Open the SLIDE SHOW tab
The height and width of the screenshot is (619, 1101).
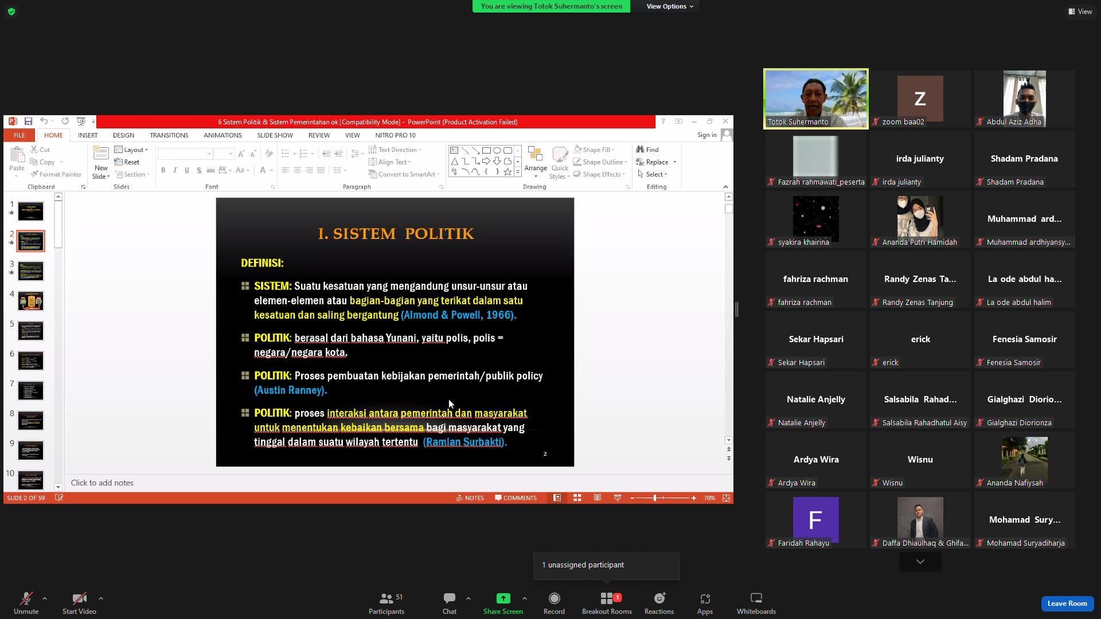click(275, 135)
